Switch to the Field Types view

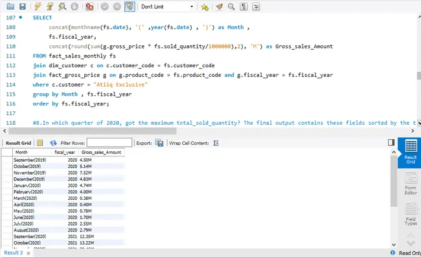tap(411, 214)
